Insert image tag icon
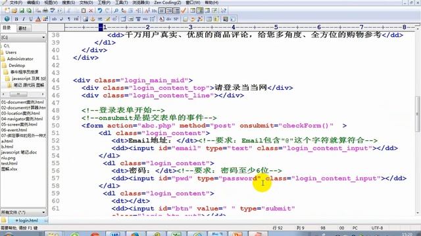Image resolution: width=421 pixels, height=236 pixels. coord(86,19)
